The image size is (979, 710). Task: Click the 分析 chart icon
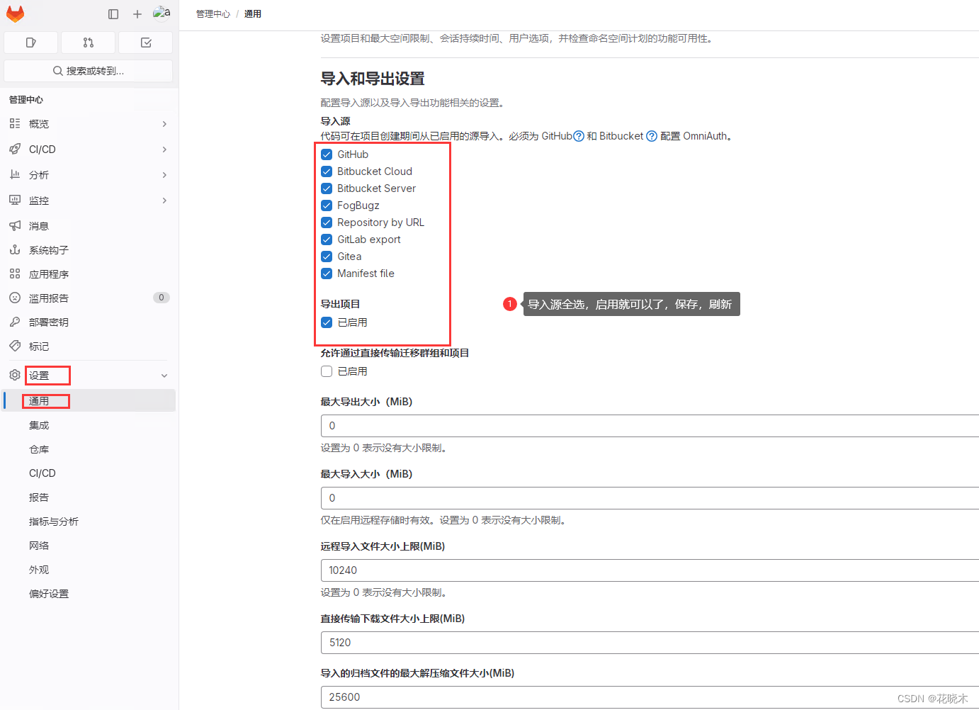[15, 174]
